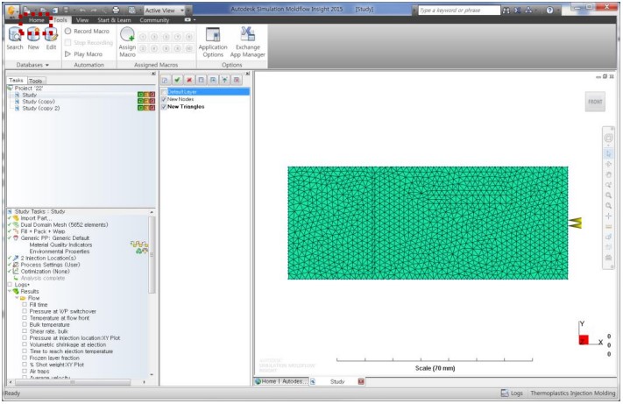Click Thermoplastics Injection Molding status text

coord(572,393)
